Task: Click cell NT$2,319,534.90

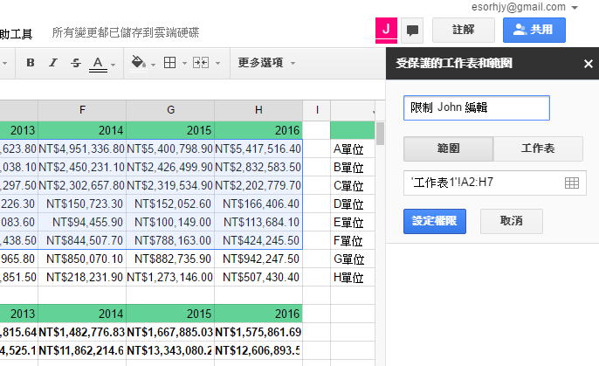Action: point(170,185)
